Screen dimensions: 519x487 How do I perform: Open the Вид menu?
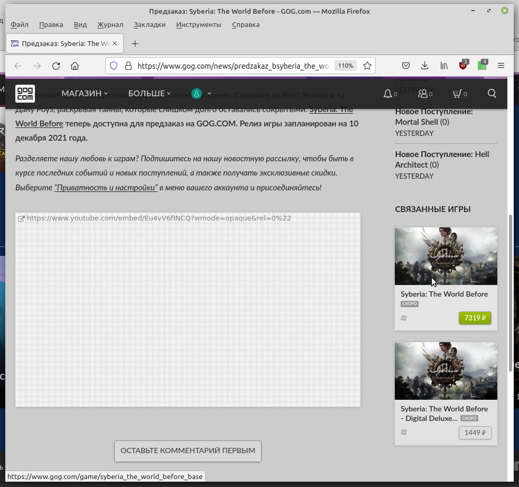coord(80,25)
